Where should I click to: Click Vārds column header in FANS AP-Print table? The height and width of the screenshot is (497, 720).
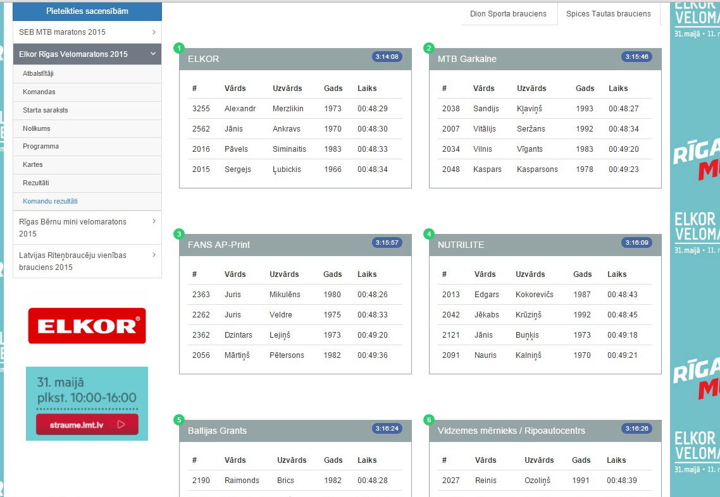pyautogui.click(x=235, y=274)
